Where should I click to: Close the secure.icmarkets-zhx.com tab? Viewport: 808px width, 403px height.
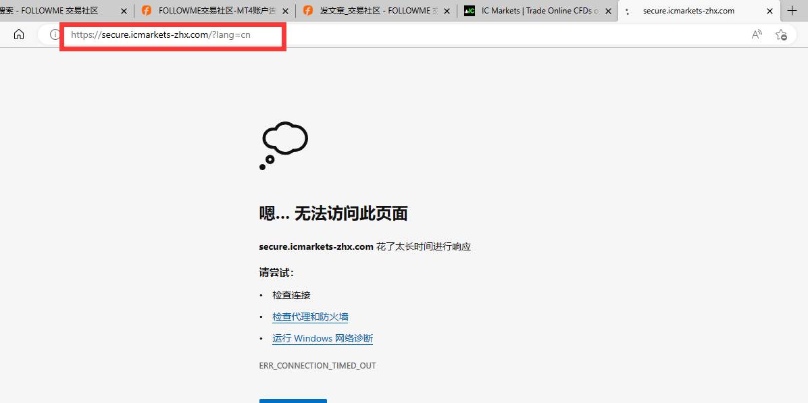pos(770,11)
